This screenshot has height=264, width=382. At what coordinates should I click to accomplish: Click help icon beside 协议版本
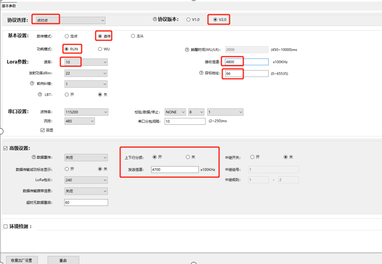[x=155, y=20]
